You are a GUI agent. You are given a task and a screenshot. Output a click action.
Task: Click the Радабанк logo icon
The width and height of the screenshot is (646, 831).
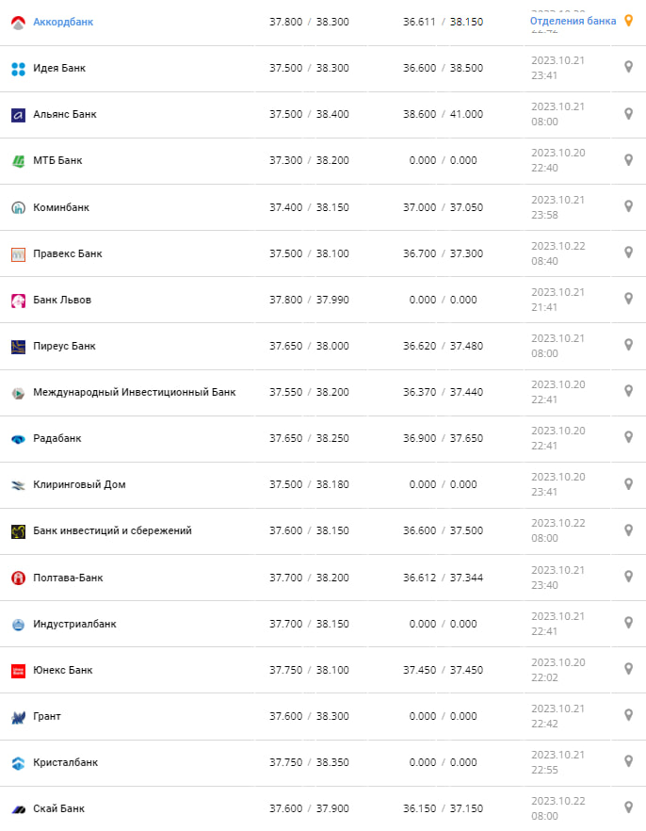[18, 439]
